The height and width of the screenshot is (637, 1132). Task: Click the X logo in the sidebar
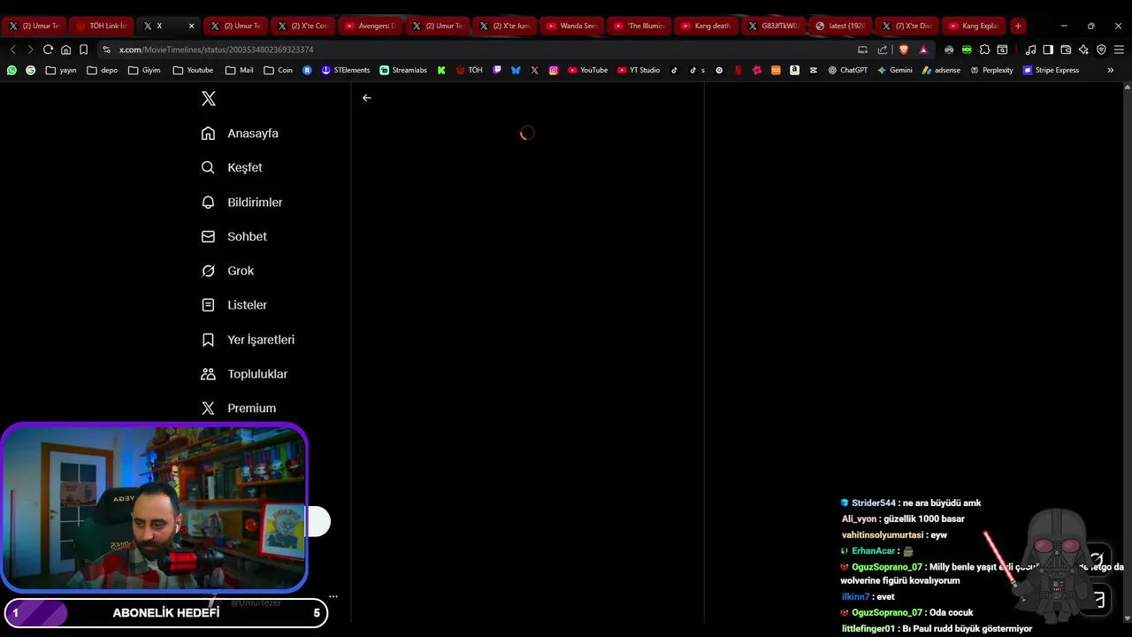point(209,99)
